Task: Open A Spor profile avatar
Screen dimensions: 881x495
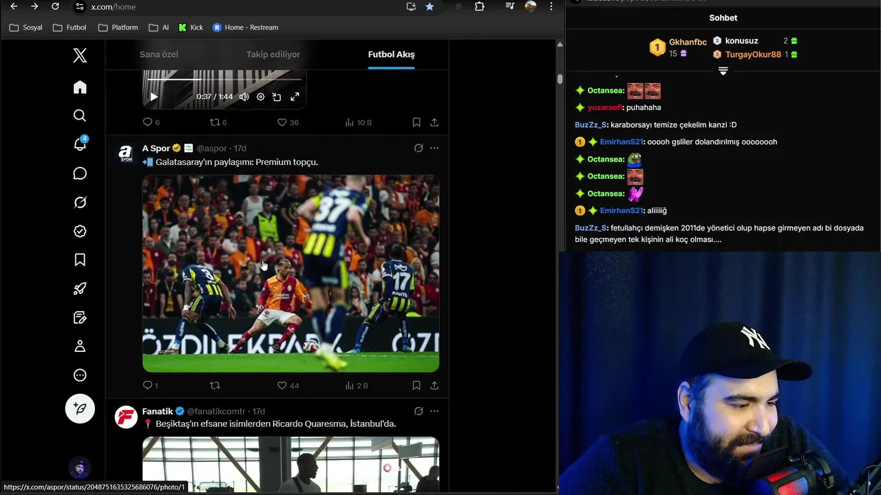Action: [126, 154]
